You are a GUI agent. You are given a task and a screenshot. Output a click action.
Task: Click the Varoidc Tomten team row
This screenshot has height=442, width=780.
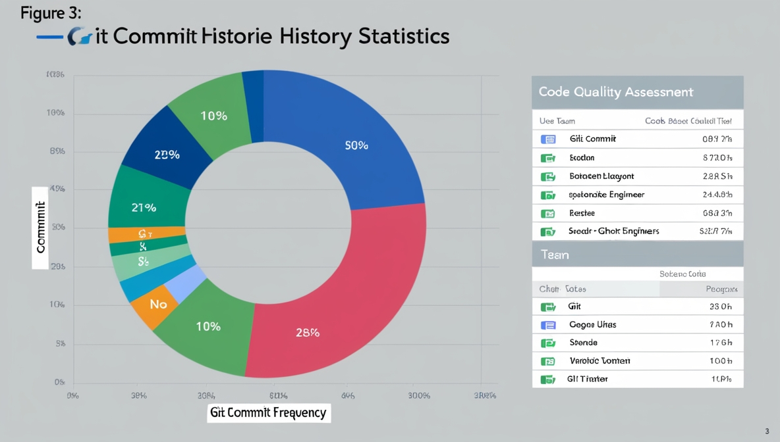tap(637, 361)
